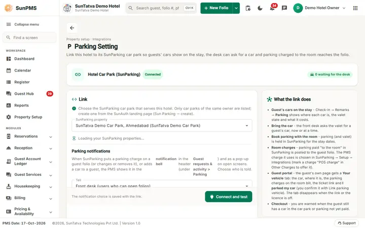The height and width of the screenshot is (228, 365).
Task: Click Loading your SunParking properties text
Action: (x=111, y=138)
